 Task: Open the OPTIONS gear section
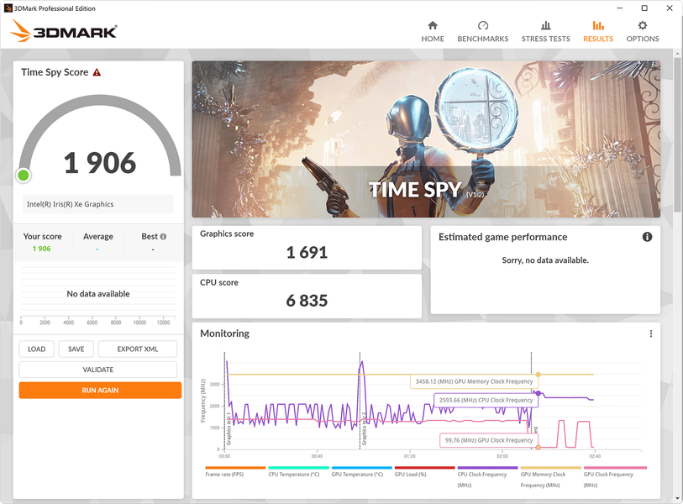pyautogui.click(x=643, y=31)
